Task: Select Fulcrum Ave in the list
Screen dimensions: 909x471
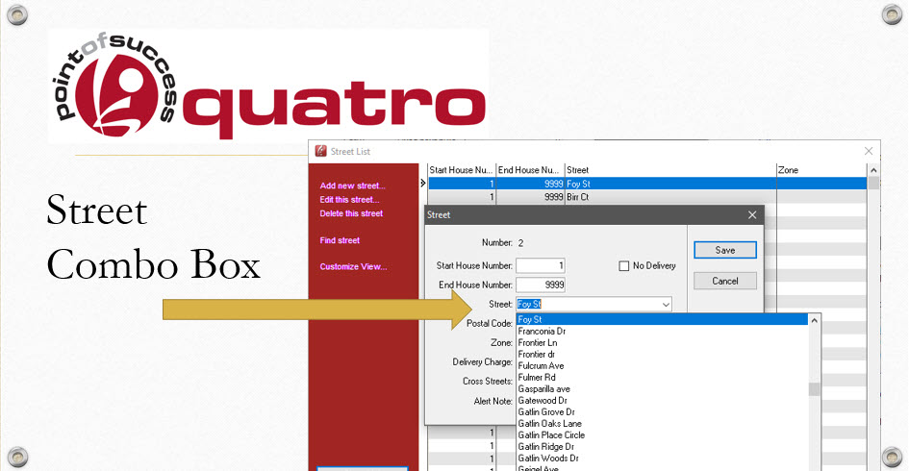Action: pyautogui.click(x=662, y=366)
